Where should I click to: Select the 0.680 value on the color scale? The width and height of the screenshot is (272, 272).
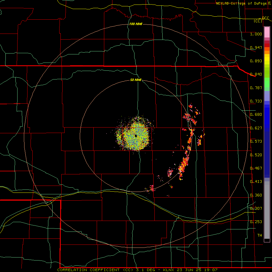point(256,115)
